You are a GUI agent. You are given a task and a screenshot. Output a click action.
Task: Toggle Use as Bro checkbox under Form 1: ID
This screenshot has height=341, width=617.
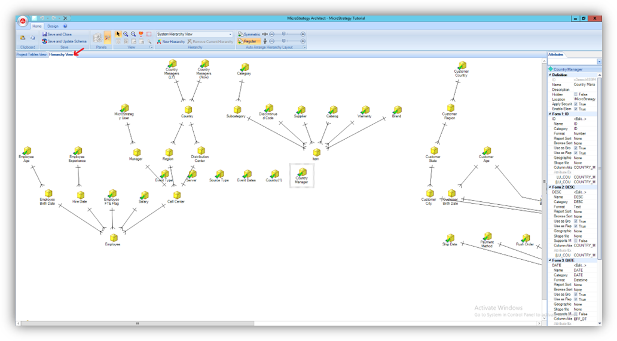pos(576,148)
